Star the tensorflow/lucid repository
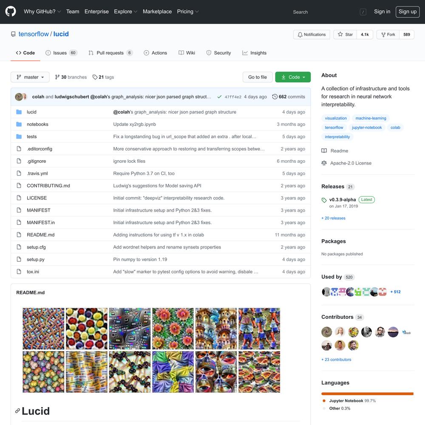The image size is (425, 425). (345, 34)
